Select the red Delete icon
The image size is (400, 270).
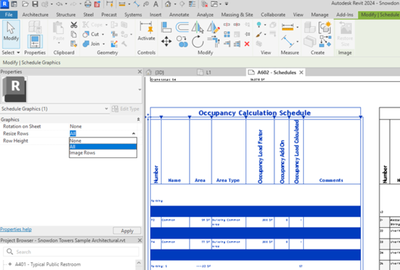[247, 44]
